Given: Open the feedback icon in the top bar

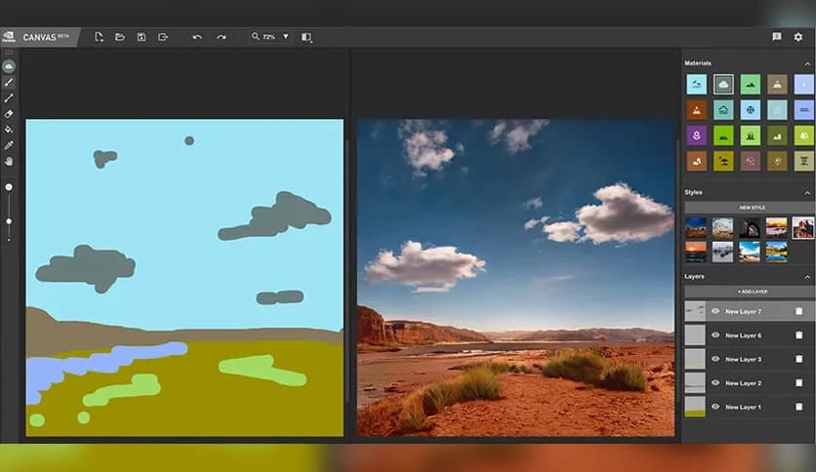Looking at the screenshot, I should 777,36.
